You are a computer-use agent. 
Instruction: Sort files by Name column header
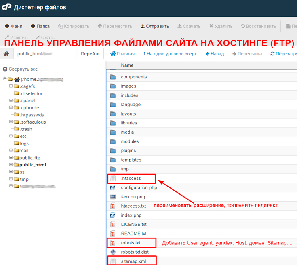[x=127, y=65]
